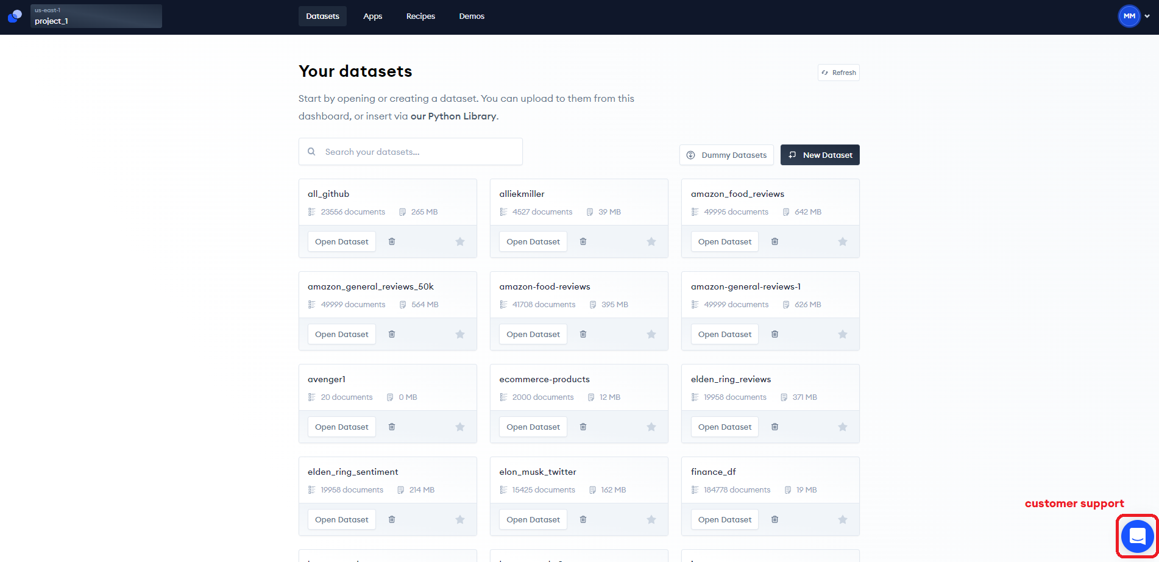The width and height of the screenshot is (1159, 562).
Task: Favorite amazon-general-reviews-1 with star
Action: click(843, 334)
